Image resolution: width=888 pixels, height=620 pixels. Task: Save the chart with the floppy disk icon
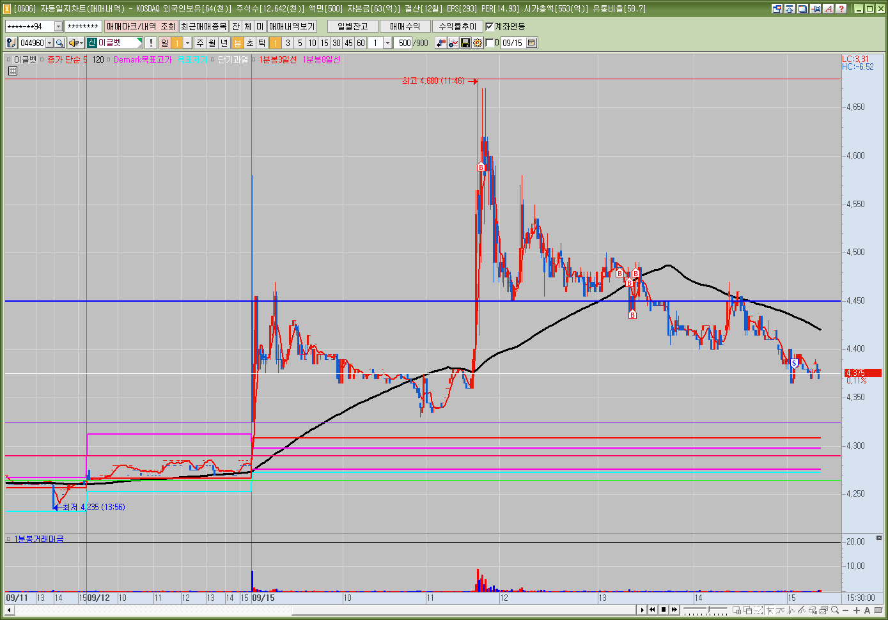tap(465, 43)
